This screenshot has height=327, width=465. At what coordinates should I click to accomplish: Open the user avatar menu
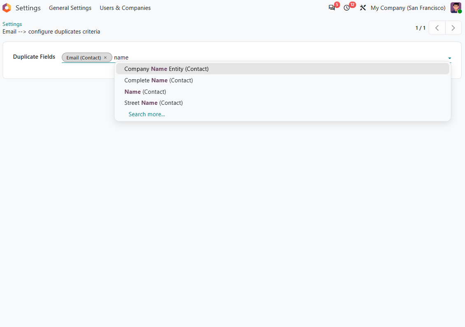(x=456, y=8)
